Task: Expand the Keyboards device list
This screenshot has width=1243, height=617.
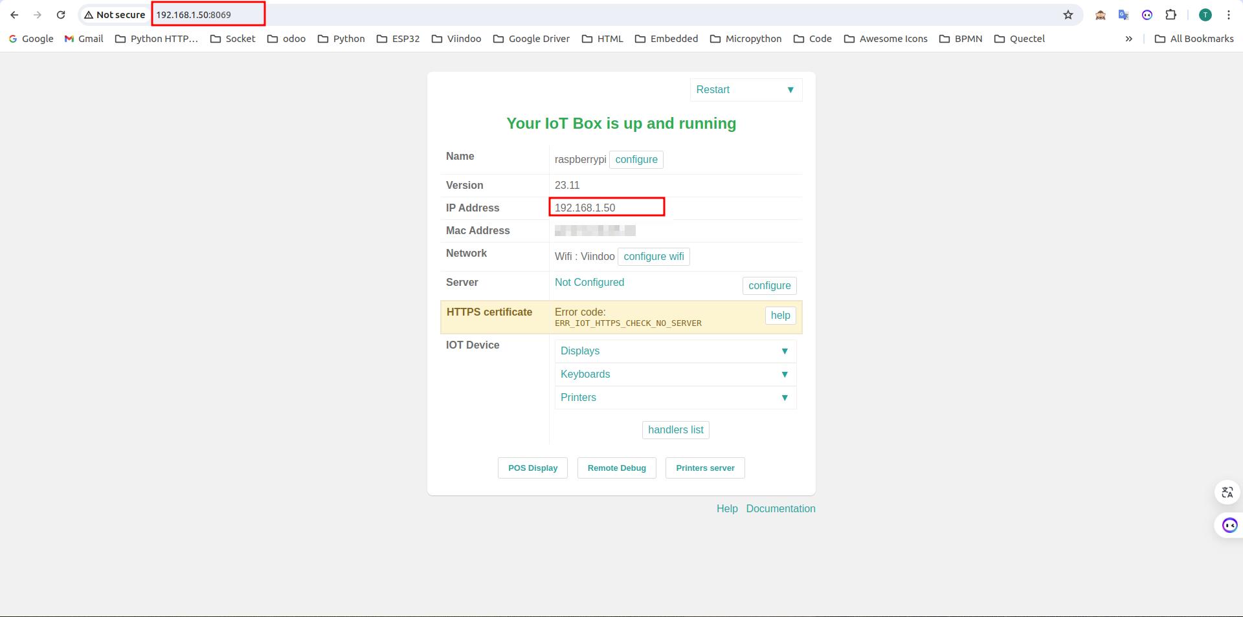Action: coord(675,374)
